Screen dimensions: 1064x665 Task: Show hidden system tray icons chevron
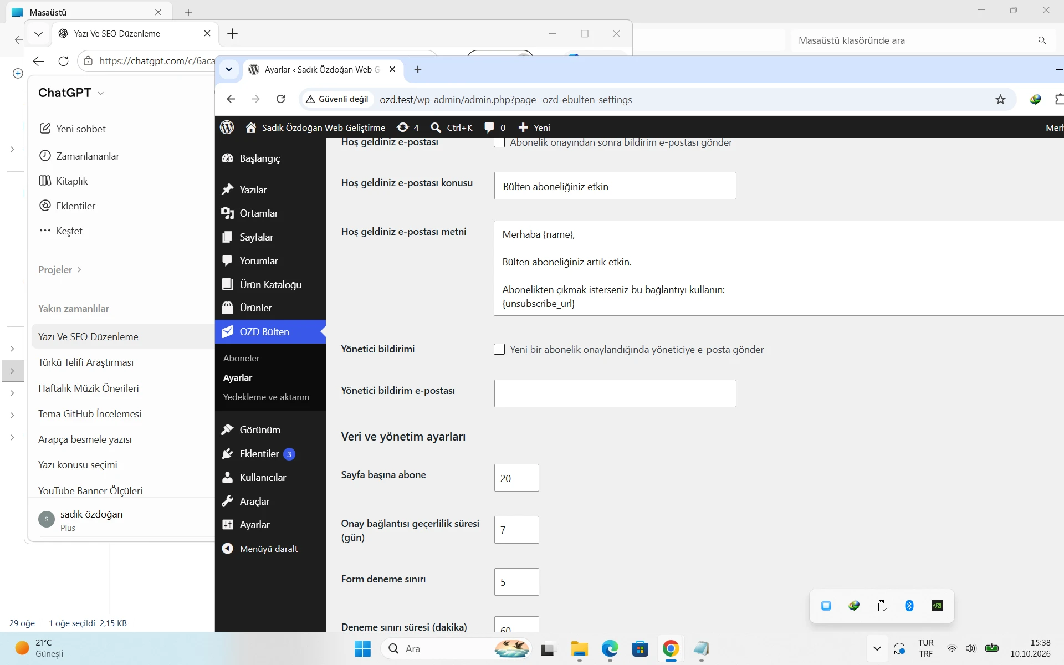[x=877, y=648]
